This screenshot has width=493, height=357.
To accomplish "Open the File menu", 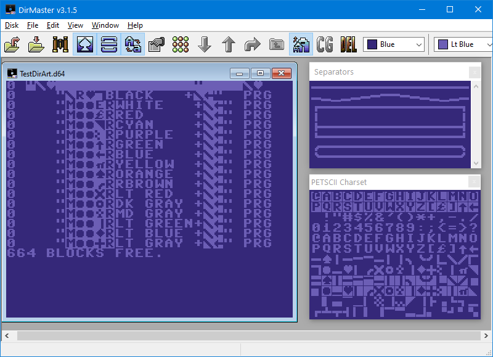I will (33, 25).
